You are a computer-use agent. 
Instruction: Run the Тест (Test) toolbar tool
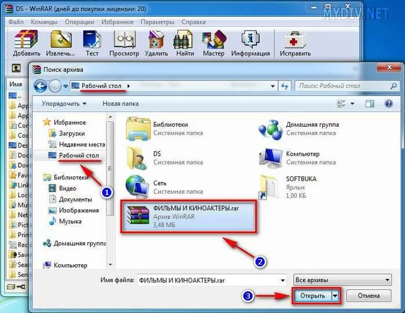click(92, 43)
